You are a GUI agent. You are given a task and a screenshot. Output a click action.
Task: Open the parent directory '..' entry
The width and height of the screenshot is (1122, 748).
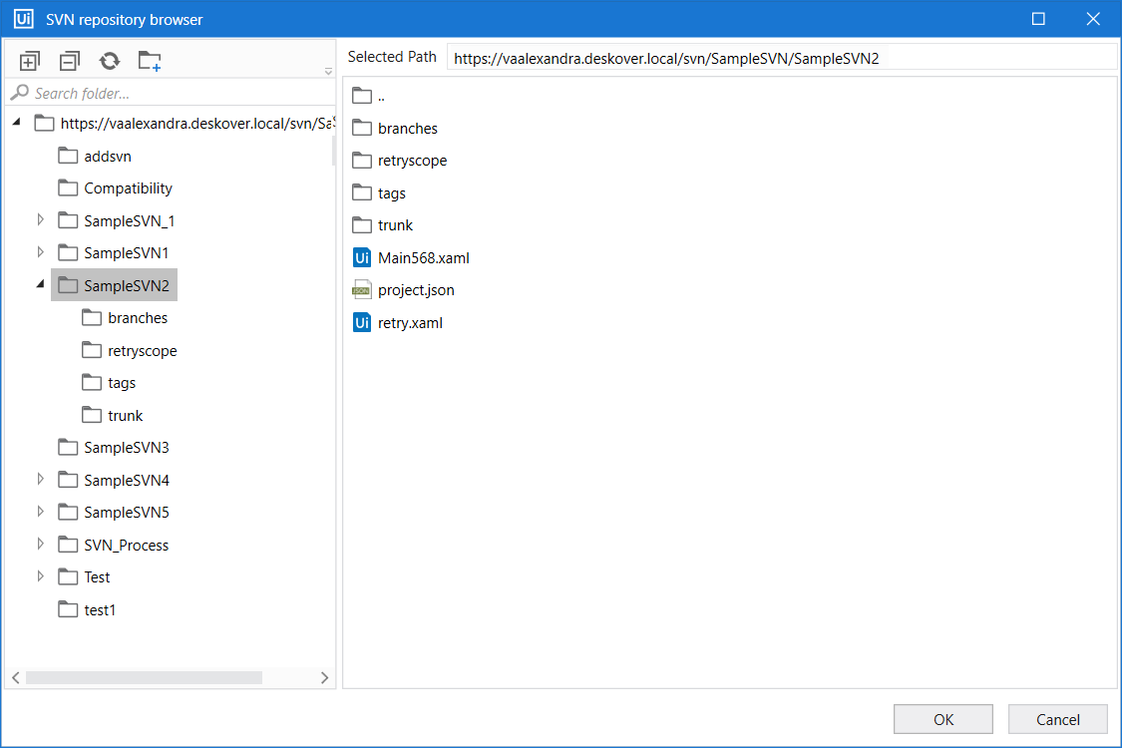point(379,95)
